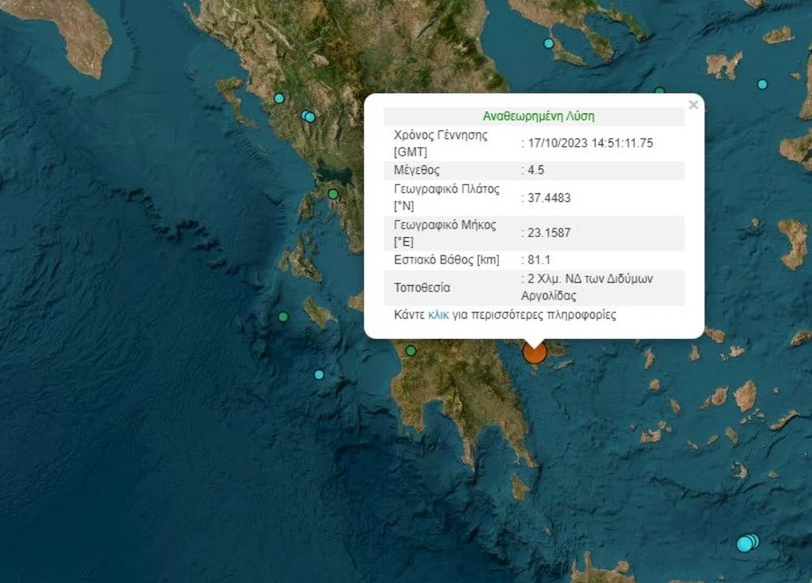Select the pair of overlapping cyan markers in Epirus
Screen dimensions: 812x583
coord(308,117)
